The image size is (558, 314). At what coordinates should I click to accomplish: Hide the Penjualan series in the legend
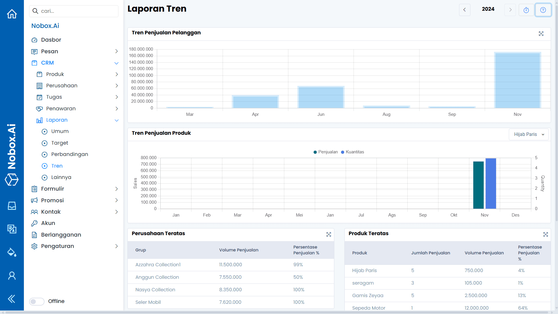coord(325,152)
